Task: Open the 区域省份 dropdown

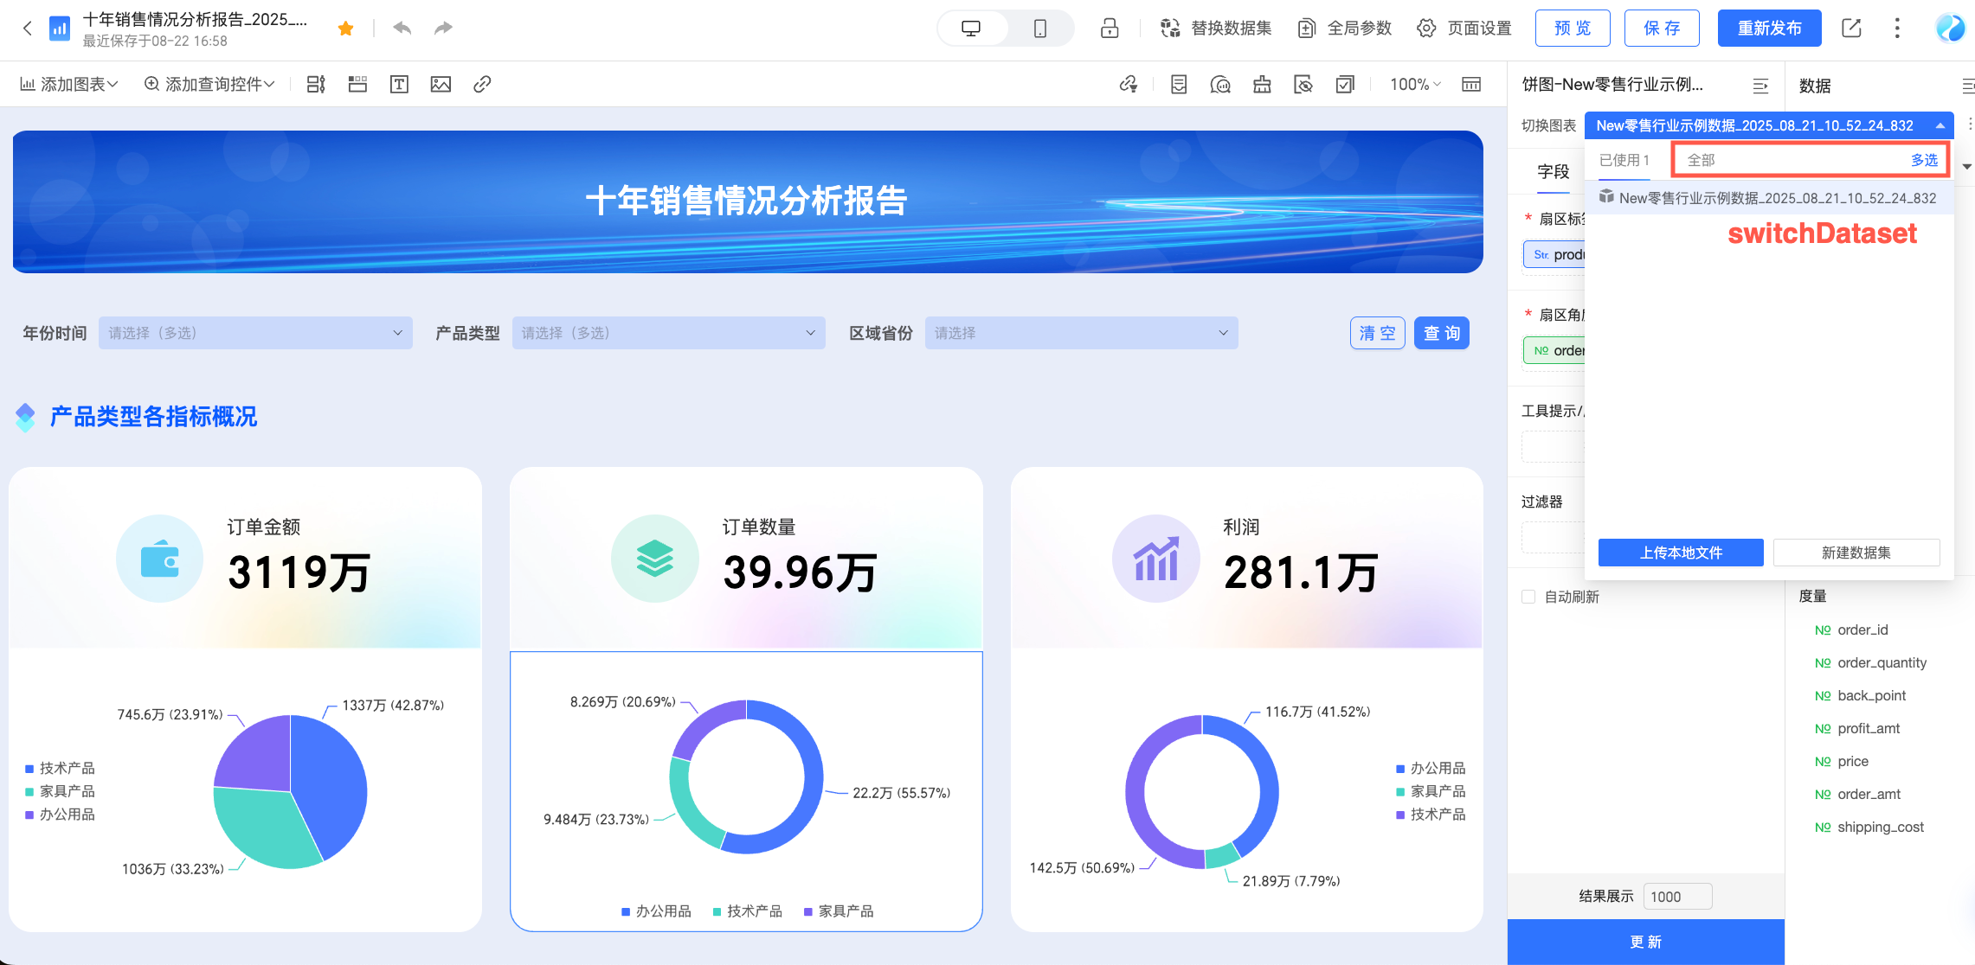Action: click(1082, 333)
